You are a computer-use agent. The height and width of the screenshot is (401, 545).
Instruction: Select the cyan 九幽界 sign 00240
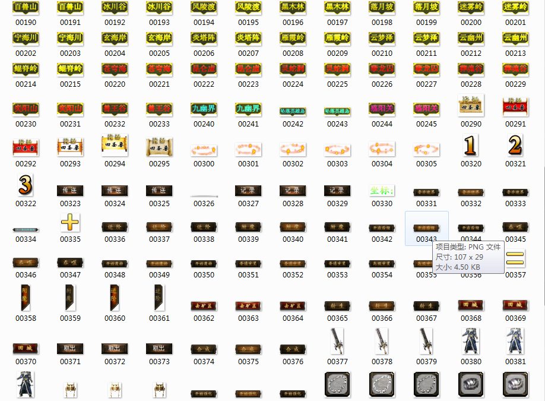tap(204, 109)
